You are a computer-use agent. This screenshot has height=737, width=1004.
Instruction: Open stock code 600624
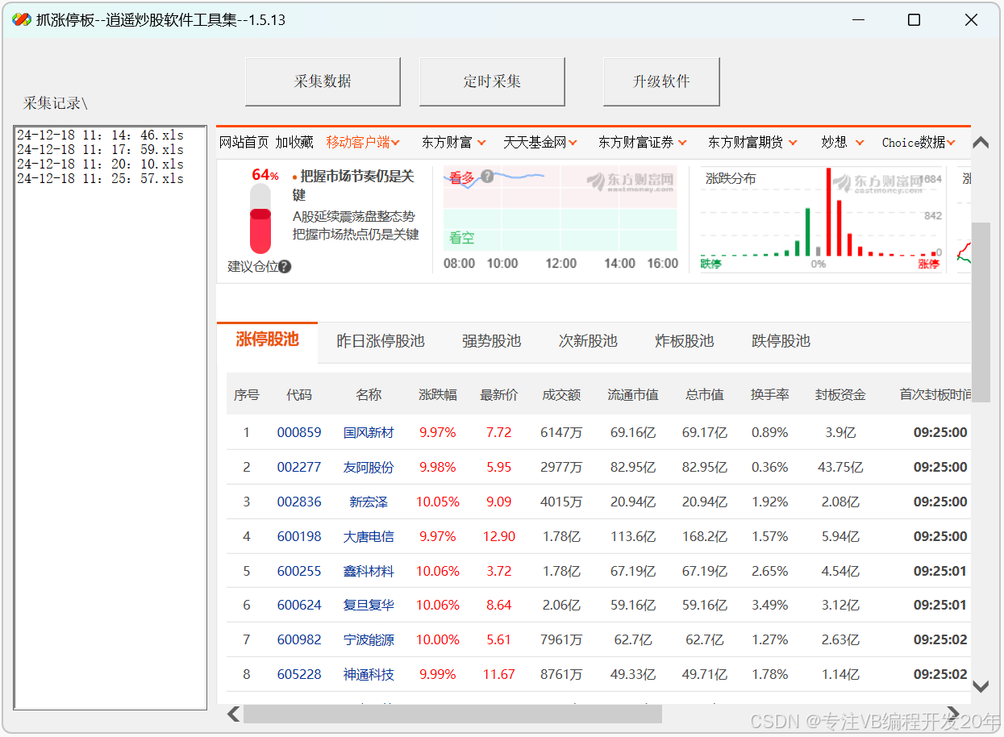coord(299,605)
